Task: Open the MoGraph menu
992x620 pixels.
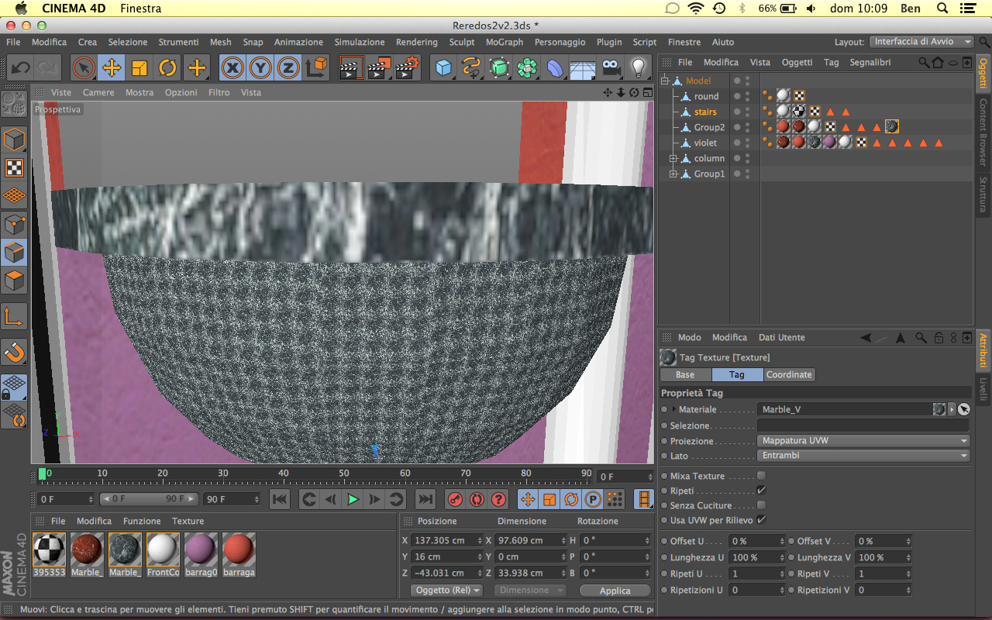Action: (x=504, y=42)
